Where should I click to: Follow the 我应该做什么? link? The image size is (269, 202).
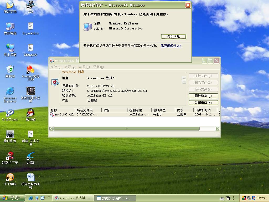(171, 46)
